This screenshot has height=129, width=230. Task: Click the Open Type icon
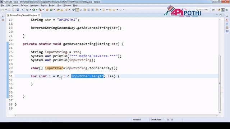[x=58, y=10]
